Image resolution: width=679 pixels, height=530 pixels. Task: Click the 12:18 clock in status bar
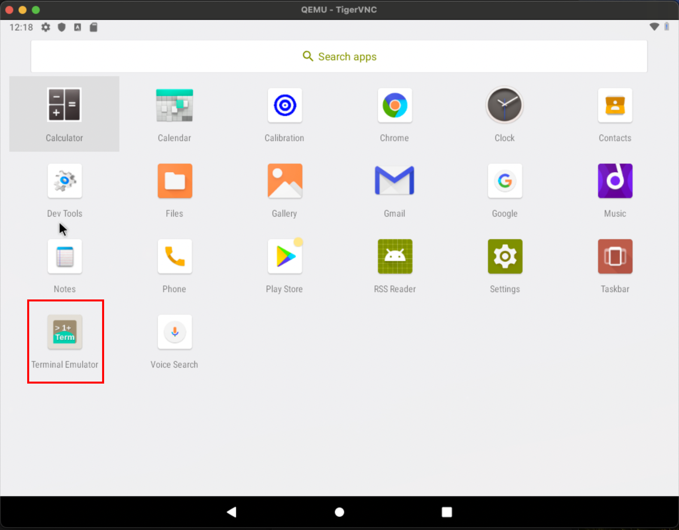click(x=21, y=27)
